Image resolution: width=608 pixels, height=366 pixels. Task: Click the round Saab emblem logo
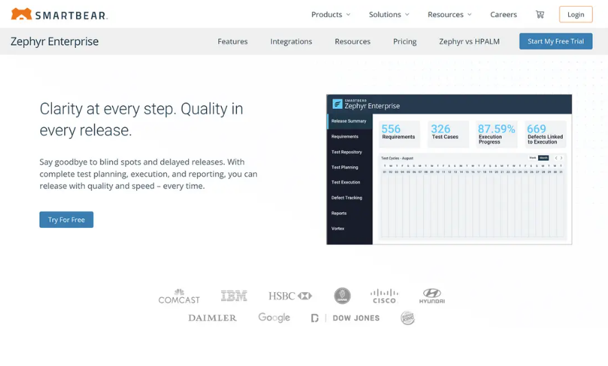[x=342, y=296]
